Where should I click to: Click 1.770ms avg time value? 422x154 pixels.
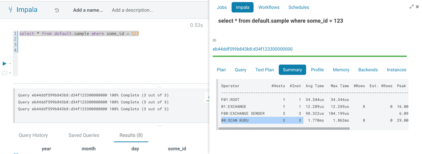coord(316,121)
